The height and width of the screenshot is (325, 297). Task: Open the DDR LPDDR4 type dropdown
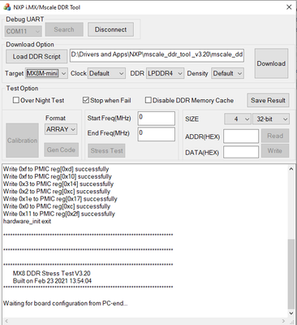(x=165, y=73)
